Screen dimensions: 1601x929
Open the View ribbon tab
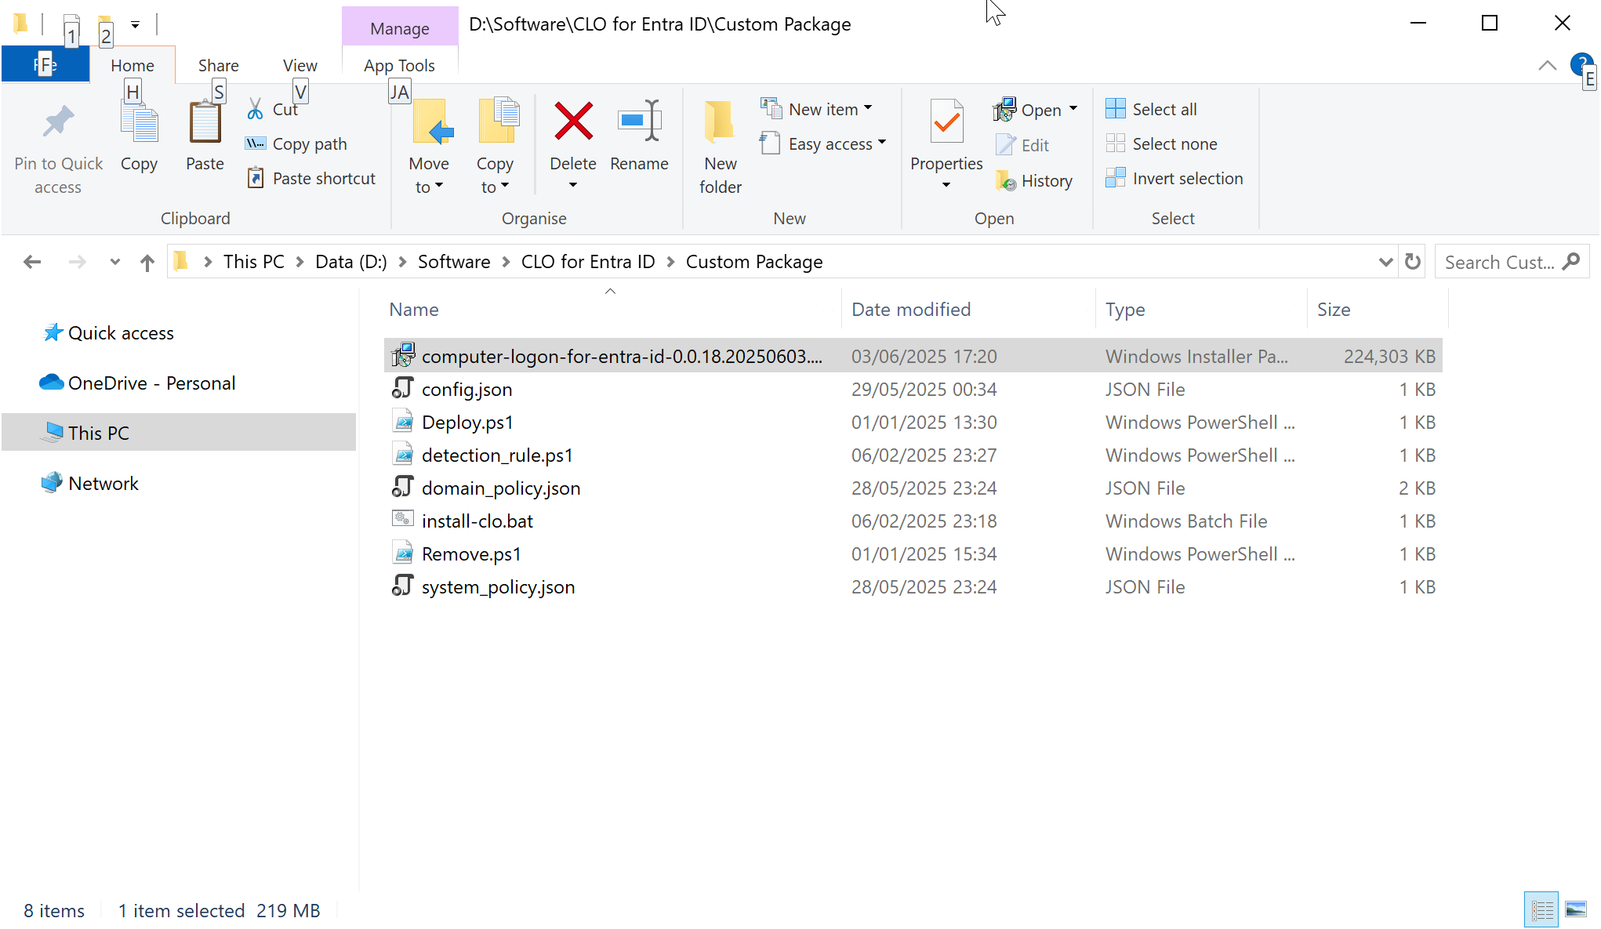300,66
